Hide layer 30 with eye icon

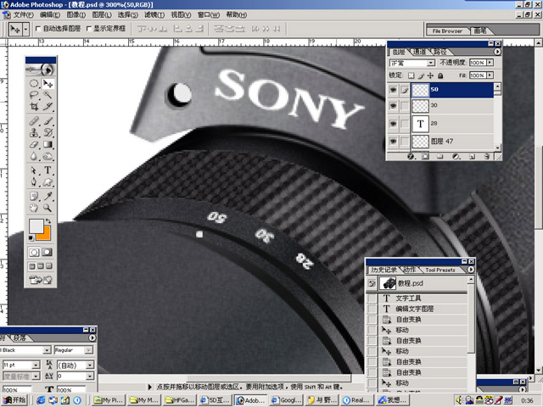pyautogui.click(x=393, y=105)
